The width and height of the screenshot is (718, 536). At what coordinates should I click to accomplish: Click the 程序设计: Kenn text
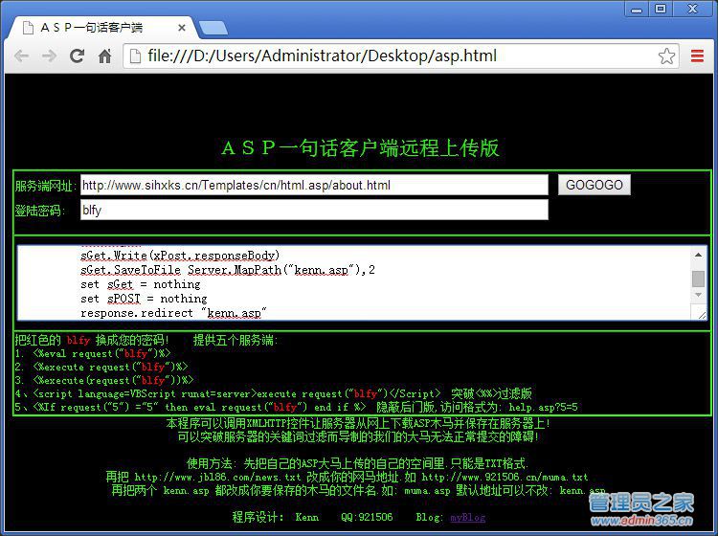tap(276, 517)
